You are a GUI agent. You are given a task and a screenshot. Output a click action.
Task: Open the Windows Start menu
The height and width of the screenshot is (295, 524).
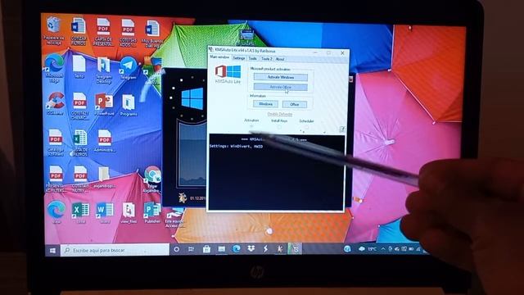[x=52, y=250]
